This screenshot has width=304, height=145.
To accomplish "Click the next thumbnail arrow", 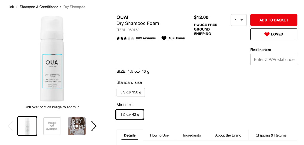I will pyautogui.click(x=94, y=126).
